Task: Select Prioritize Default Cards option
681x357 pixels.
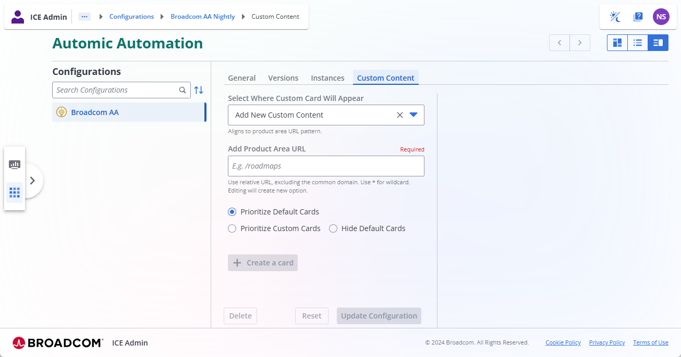Action: [274, 212]
